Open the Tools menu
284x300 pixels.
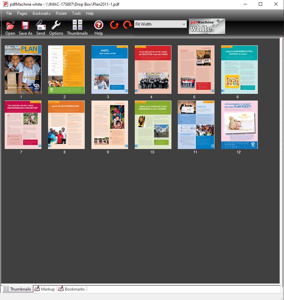point(76,13)
